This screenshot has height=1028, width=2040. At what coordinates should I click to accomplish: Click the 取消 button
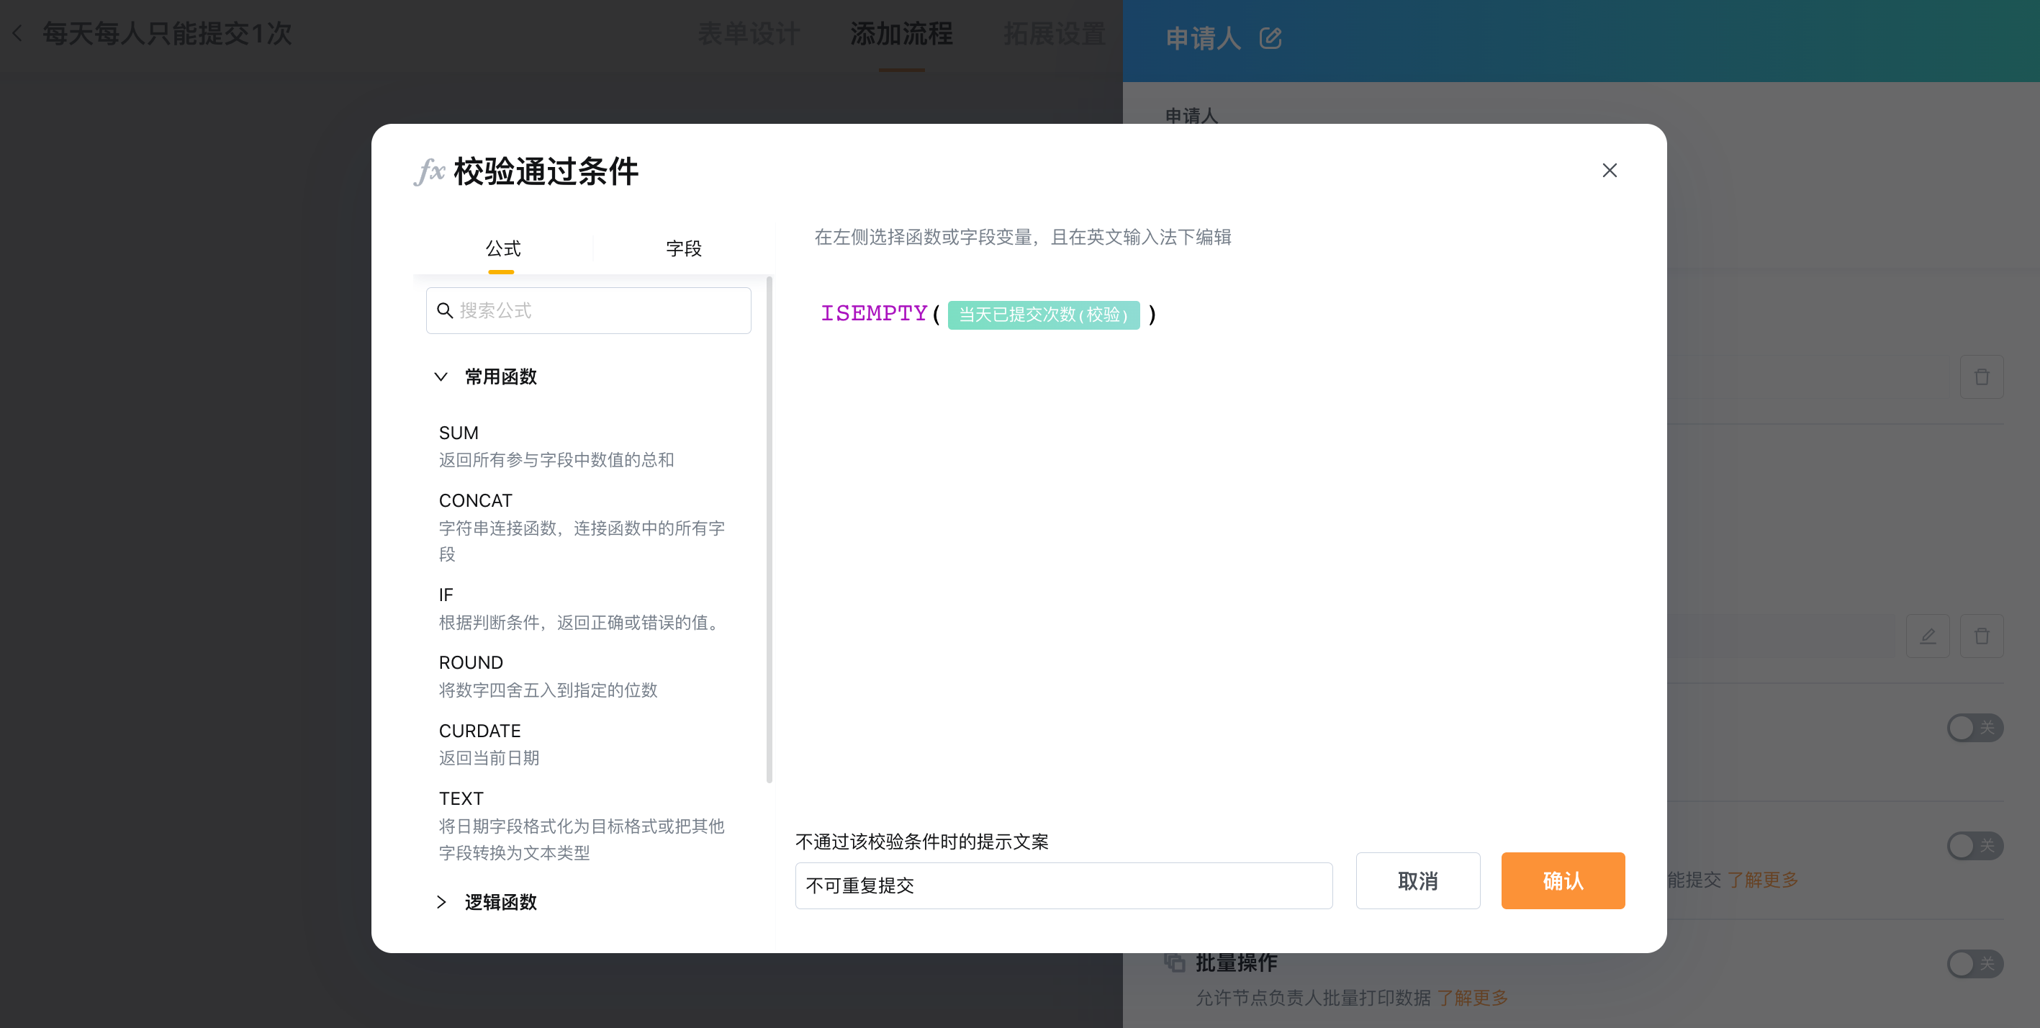tap(1417, 880)
